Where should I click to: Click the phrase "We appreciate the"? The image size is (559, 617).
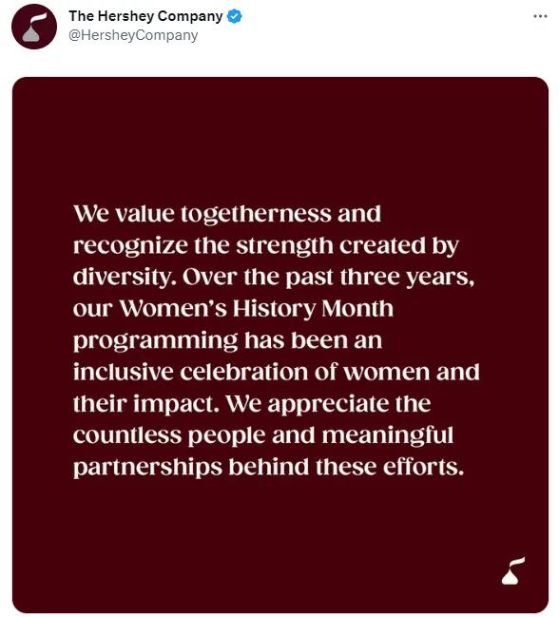(x=329, y=404)
